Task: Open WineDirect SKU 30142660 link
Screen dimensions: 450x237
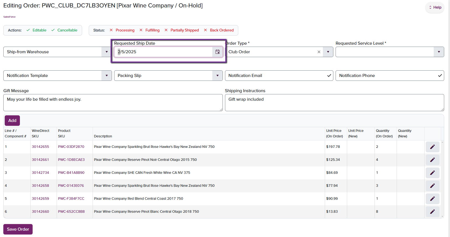Action: (40, 212)
